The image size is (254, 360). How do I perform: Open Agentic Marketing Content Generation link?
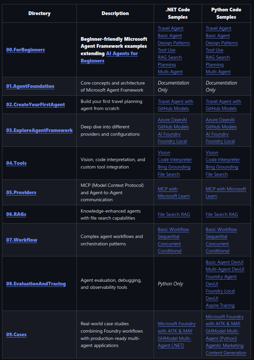point(226,349)
